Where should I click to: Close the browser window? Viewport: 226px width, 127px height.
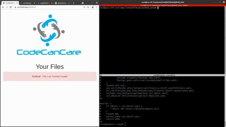(96, 3)
